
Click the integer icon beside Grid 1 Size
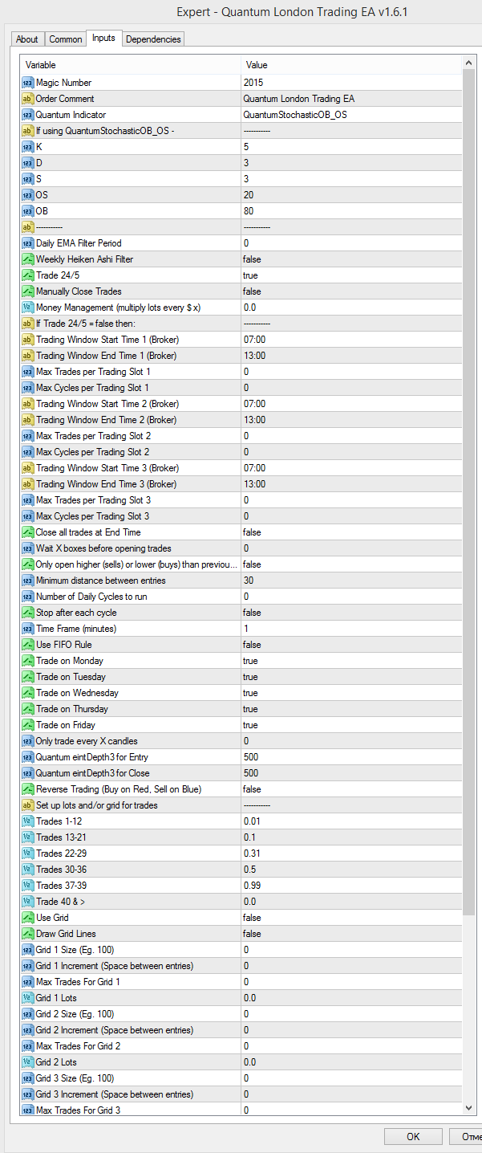27,950
